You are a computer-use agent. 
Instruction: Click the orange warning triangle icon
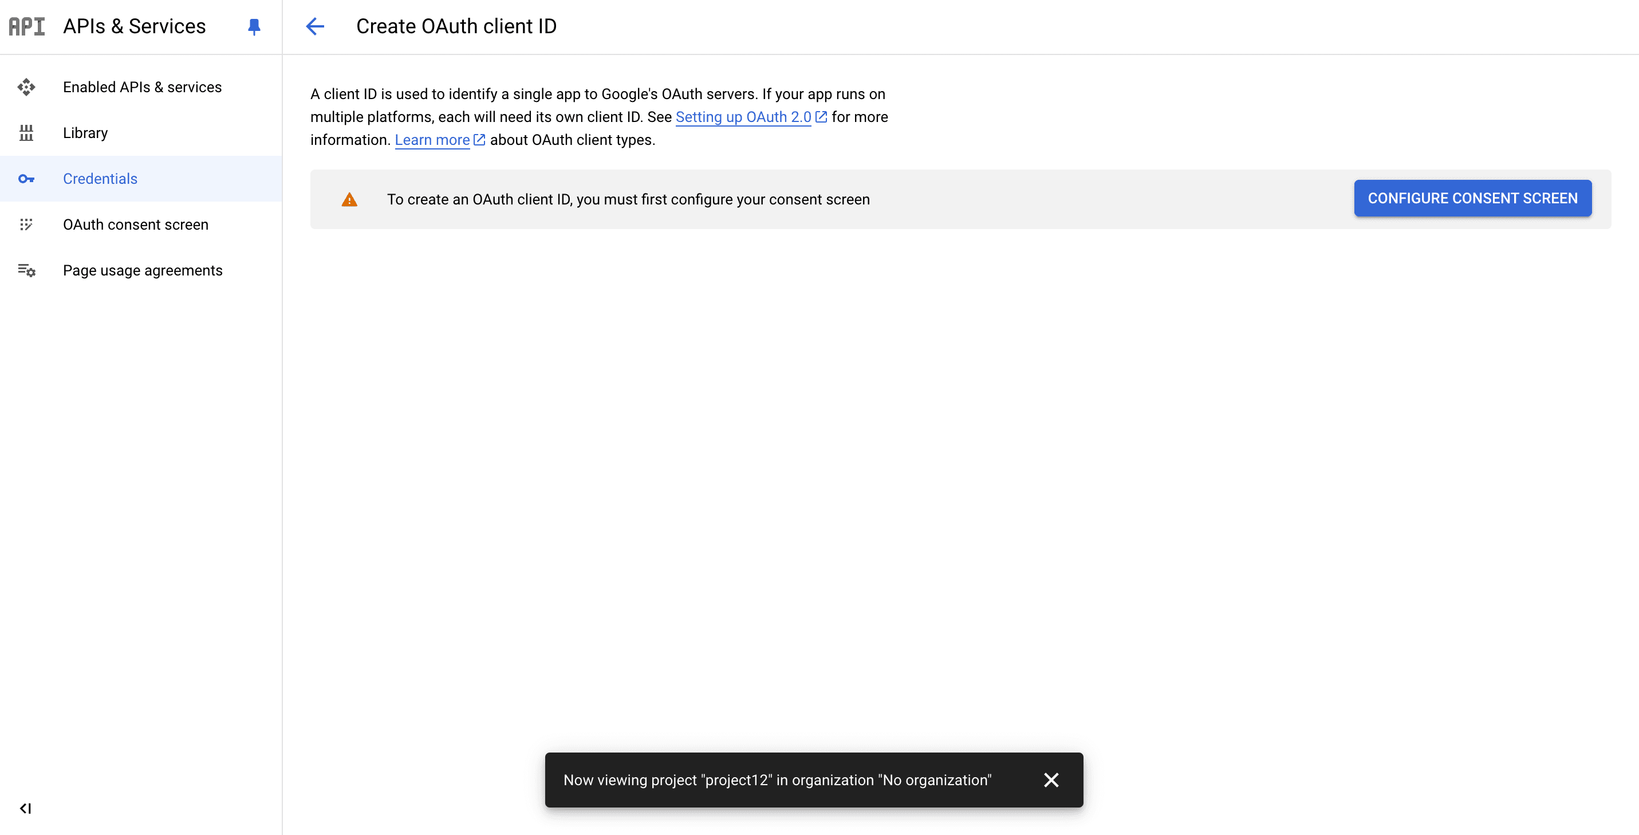(349, 200)
